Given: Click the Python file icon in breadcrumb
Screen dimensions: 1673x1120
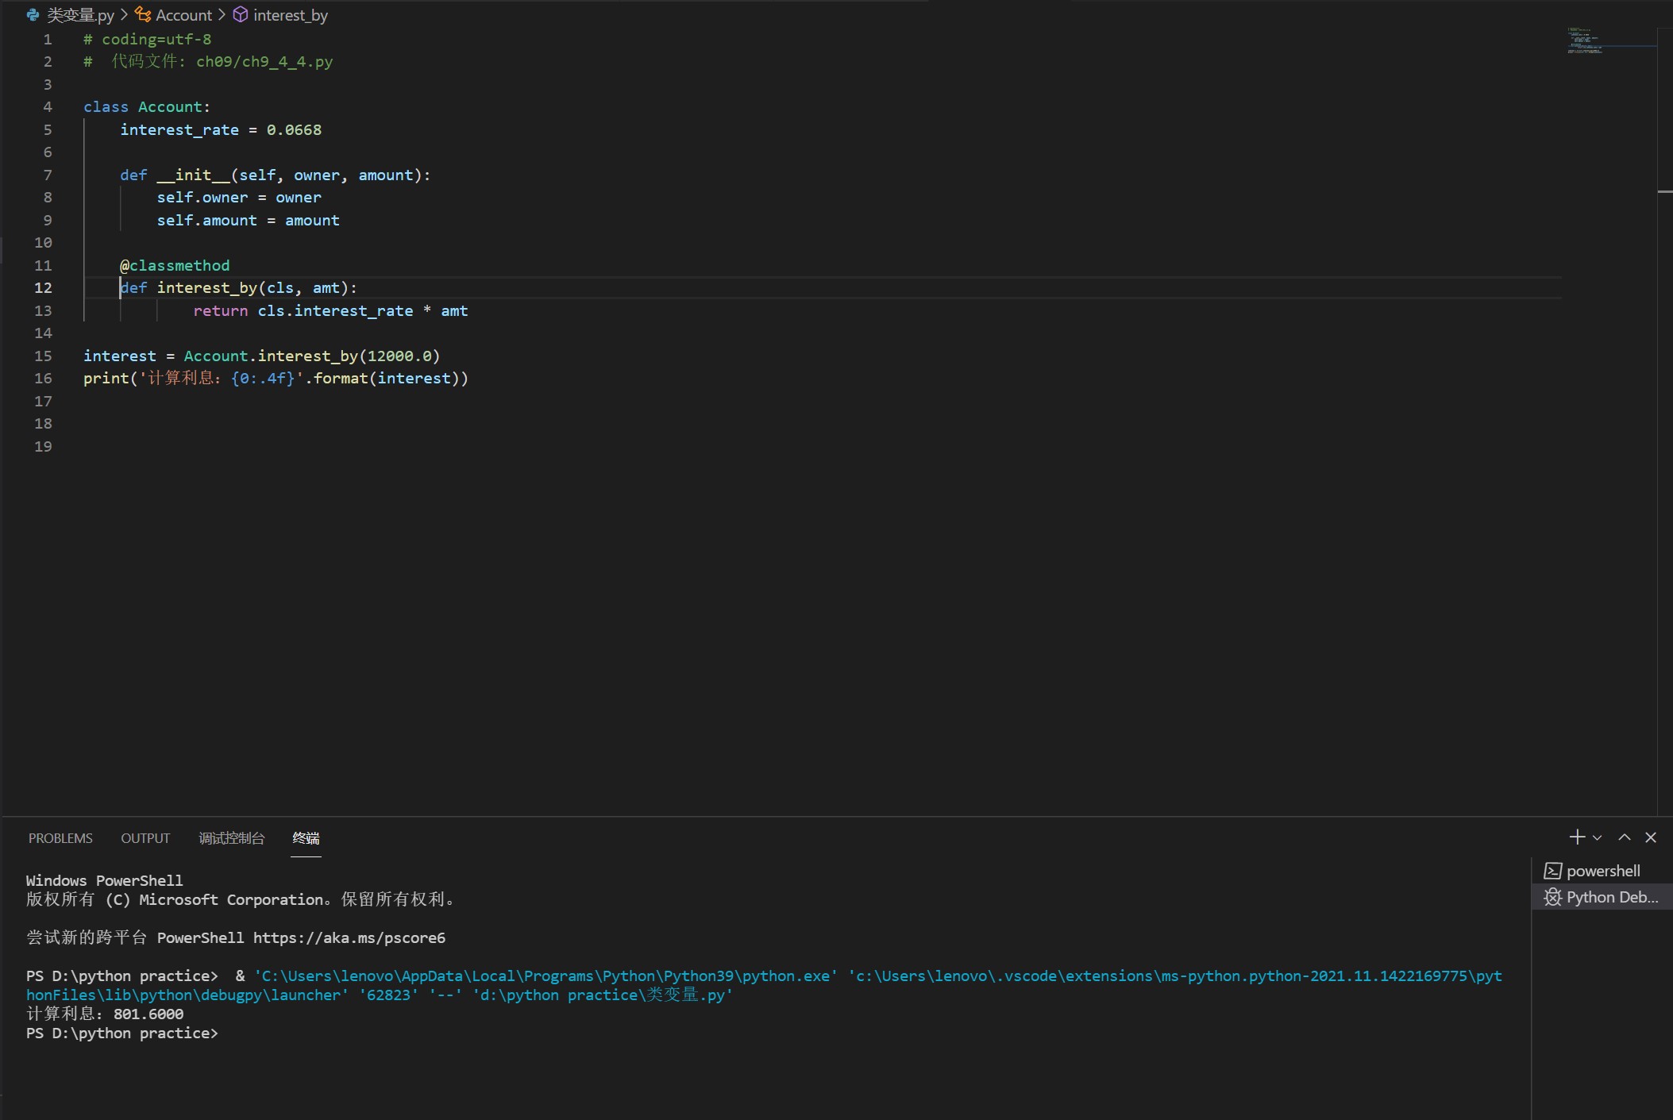Looking at the screenshot, I should click(33, 15).
